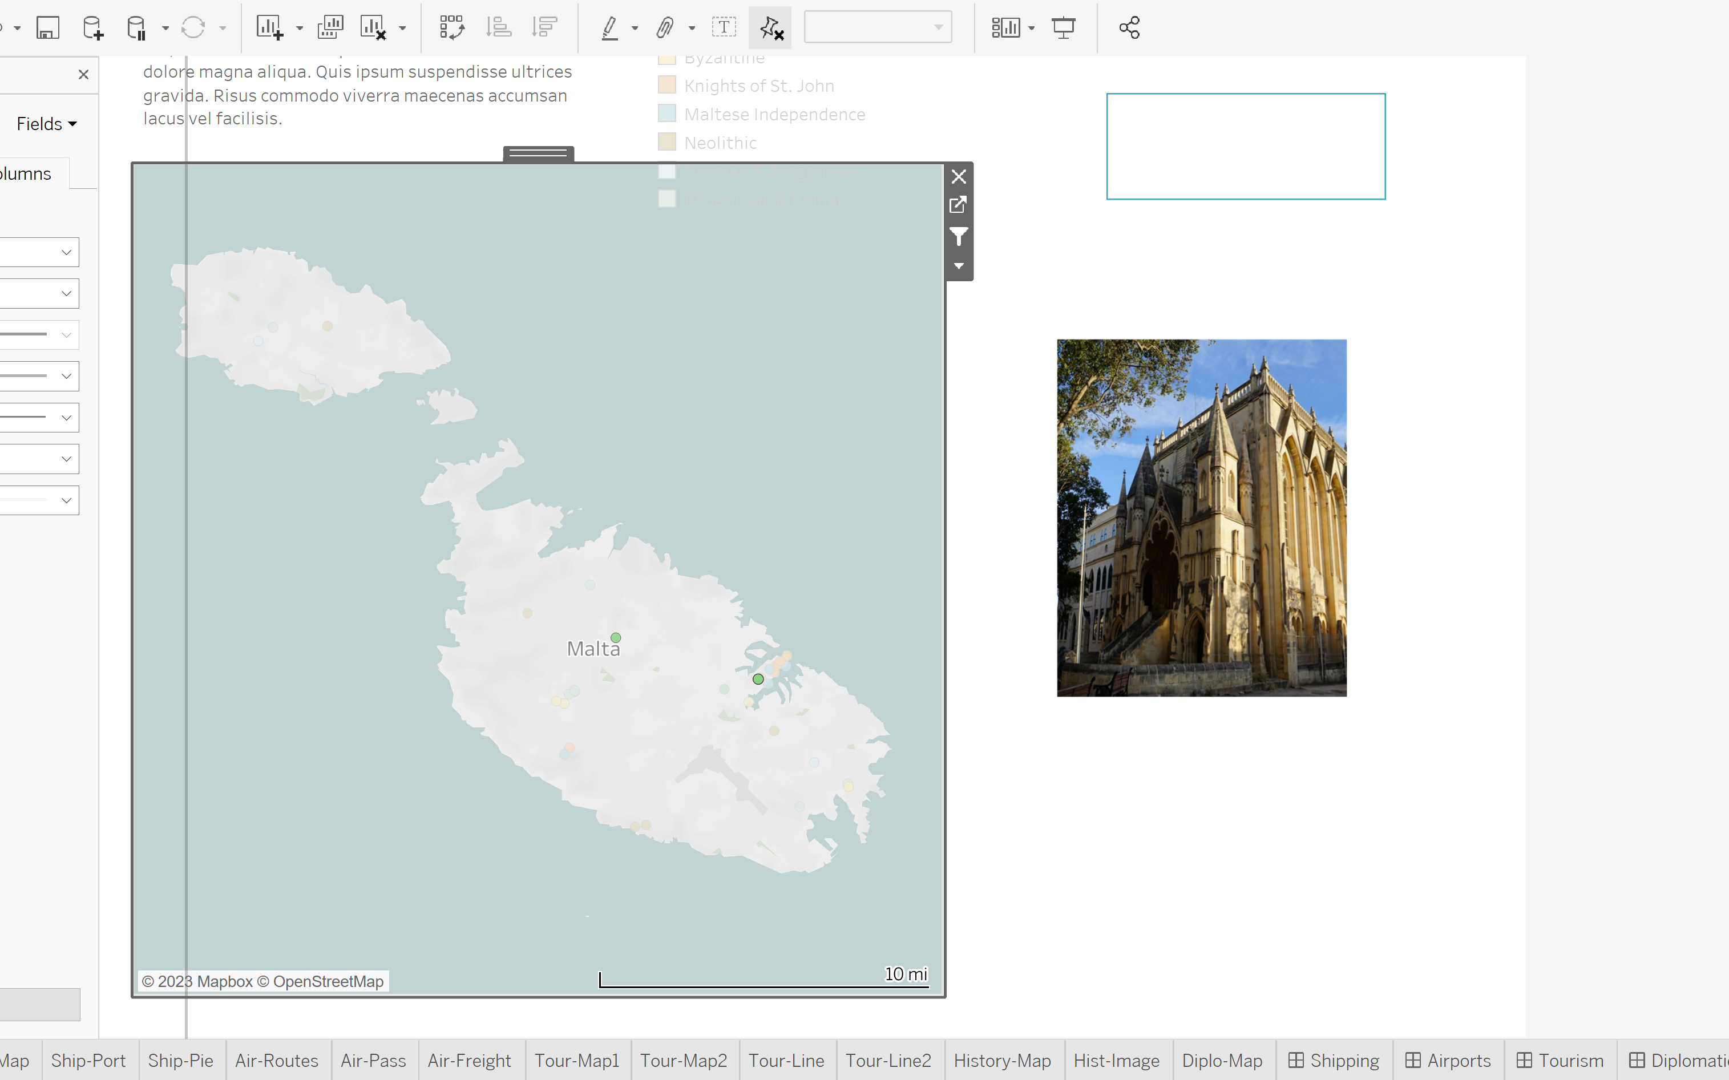
Task: Switch to the History-Map sheet tab
Action: pos(1001,1061)
